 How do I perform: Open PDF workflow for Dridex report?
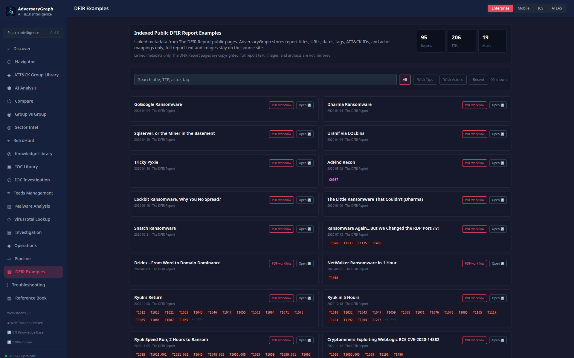point(281,264)
